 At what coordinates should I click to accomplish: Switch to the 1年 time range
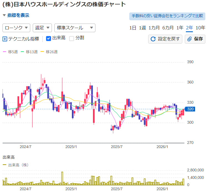[180, 28]
